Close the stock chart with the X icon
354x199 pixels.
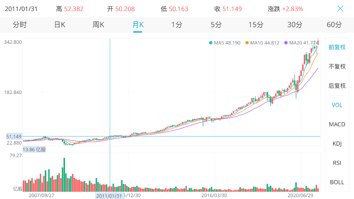(x=340, y=8)
